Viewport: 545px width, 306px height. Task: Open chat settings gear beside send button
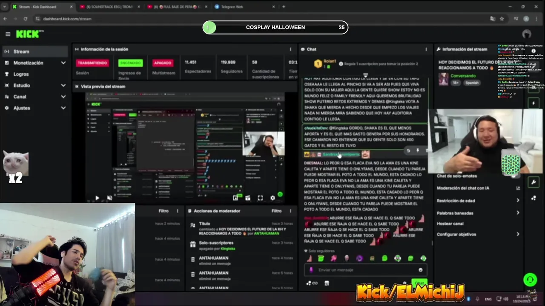(x=405, y=283)
